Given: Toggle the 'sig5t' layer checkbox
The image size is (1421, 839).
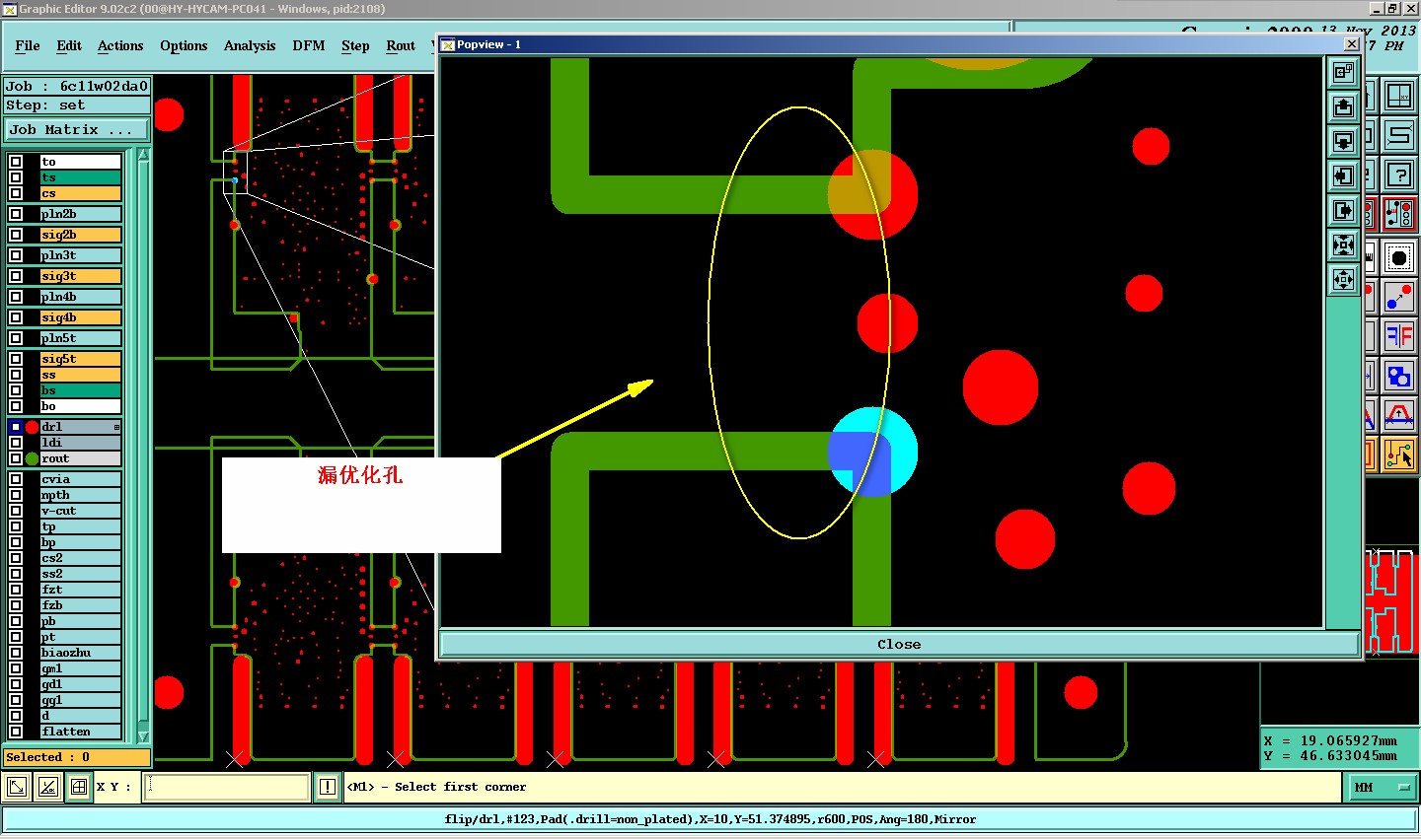Looking at the screenshot, I should [16, 359].
